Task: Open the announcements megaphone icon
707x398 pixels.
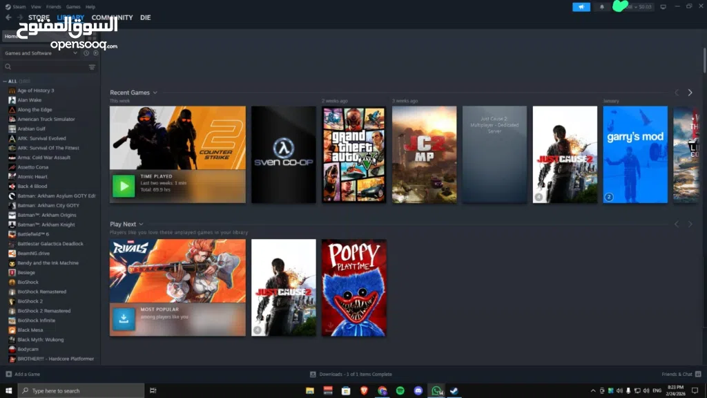Action: click(x=581, y=7)
